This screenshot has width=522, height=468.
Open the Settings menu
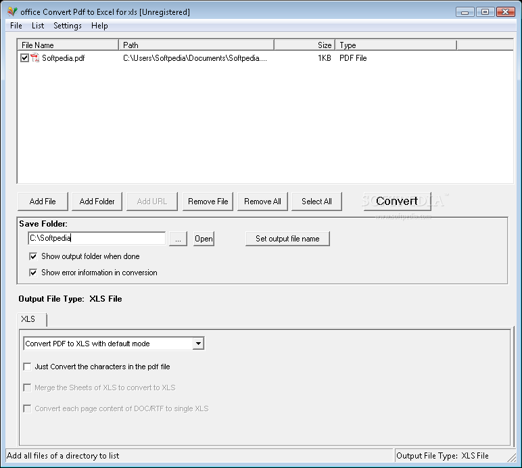pyautogui.click(x=68, y=26)
